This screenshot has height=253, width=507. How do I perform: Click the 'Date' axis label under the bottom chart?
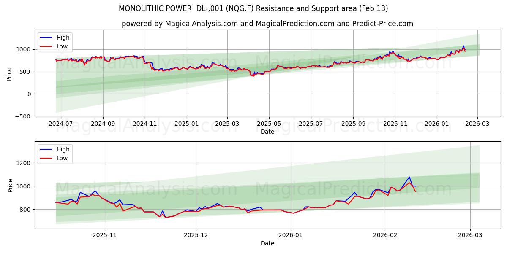[x=267, y=243]
